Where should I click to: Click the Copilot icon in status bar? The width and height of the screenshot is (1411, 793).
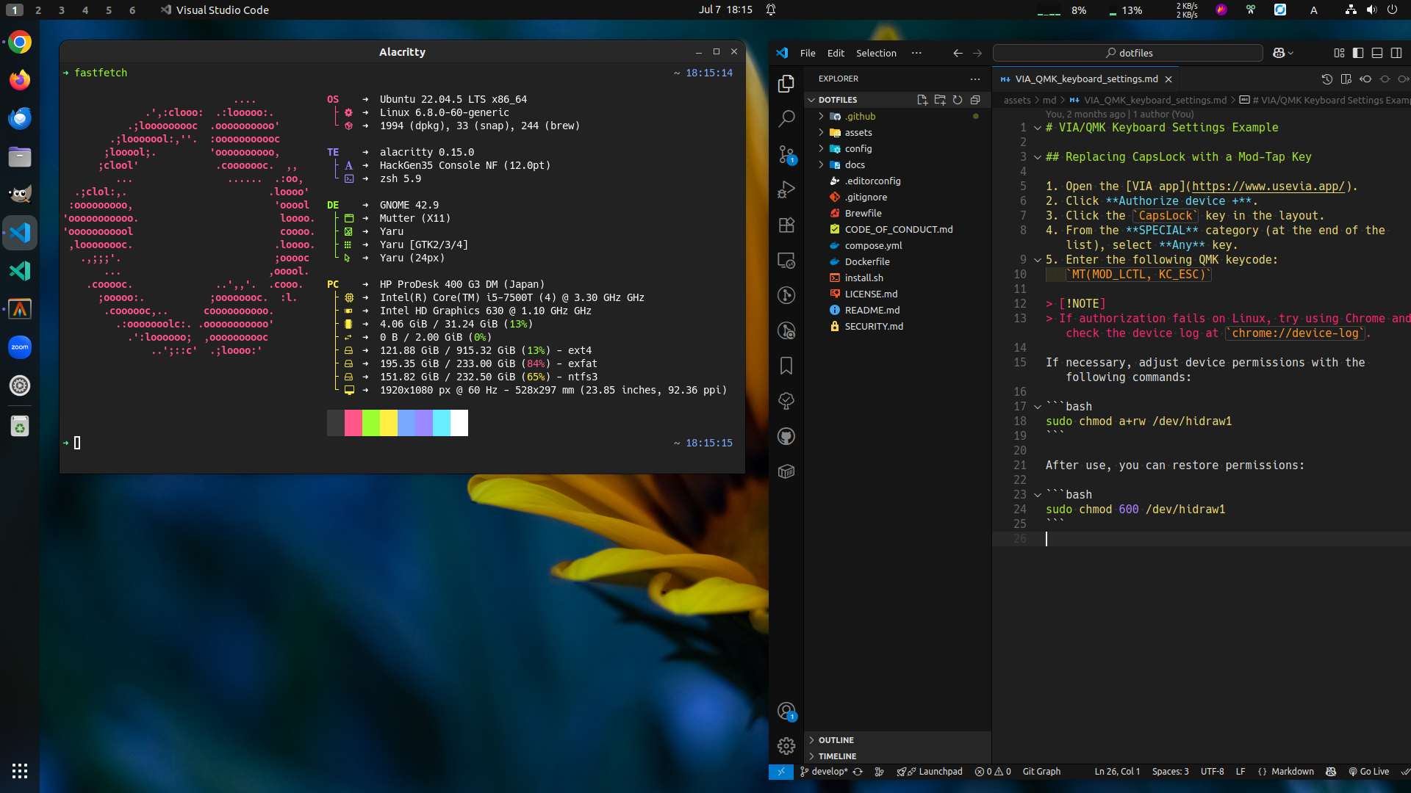[1331, 772]
